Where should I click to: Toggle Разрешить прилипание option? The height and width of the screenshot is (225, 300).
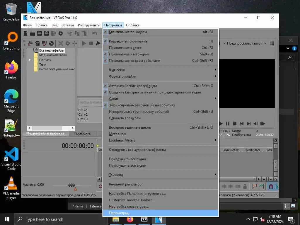(161, 41)
